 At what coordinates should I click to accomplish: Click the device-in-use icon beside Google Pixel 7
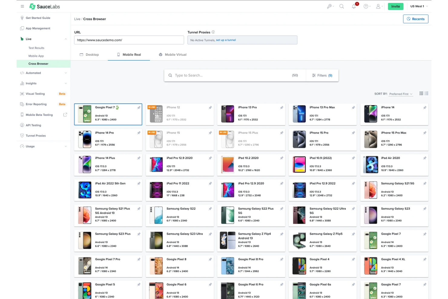click(x=117, y=108)
